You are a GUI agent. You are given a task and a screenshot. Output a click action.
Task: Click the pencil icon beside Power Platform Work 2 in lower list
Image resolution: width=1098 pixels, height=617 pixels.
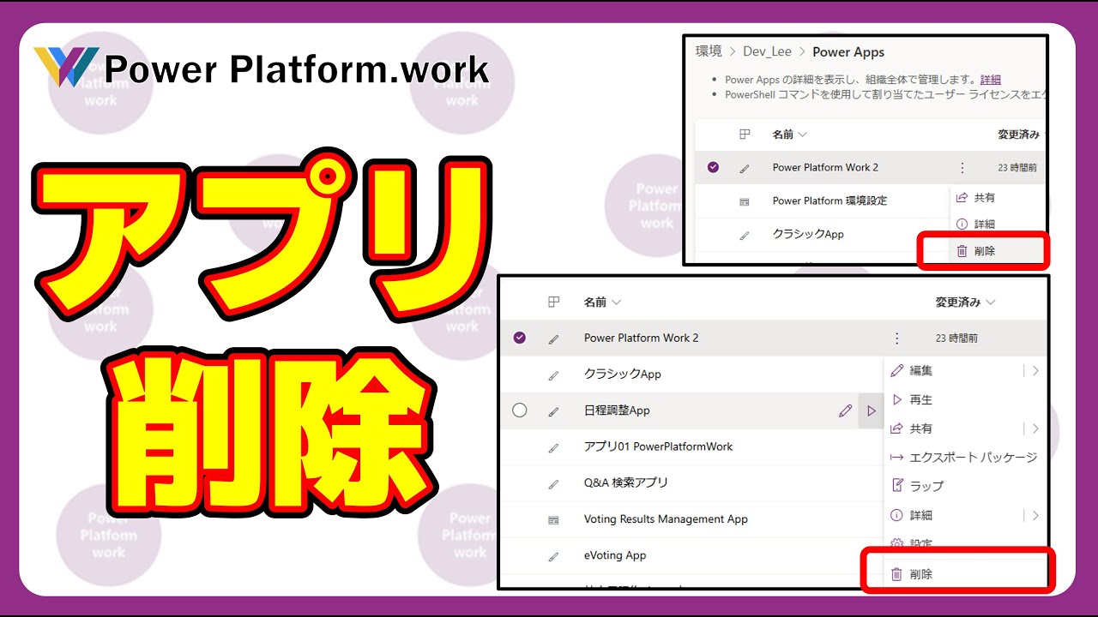point(553,339)
